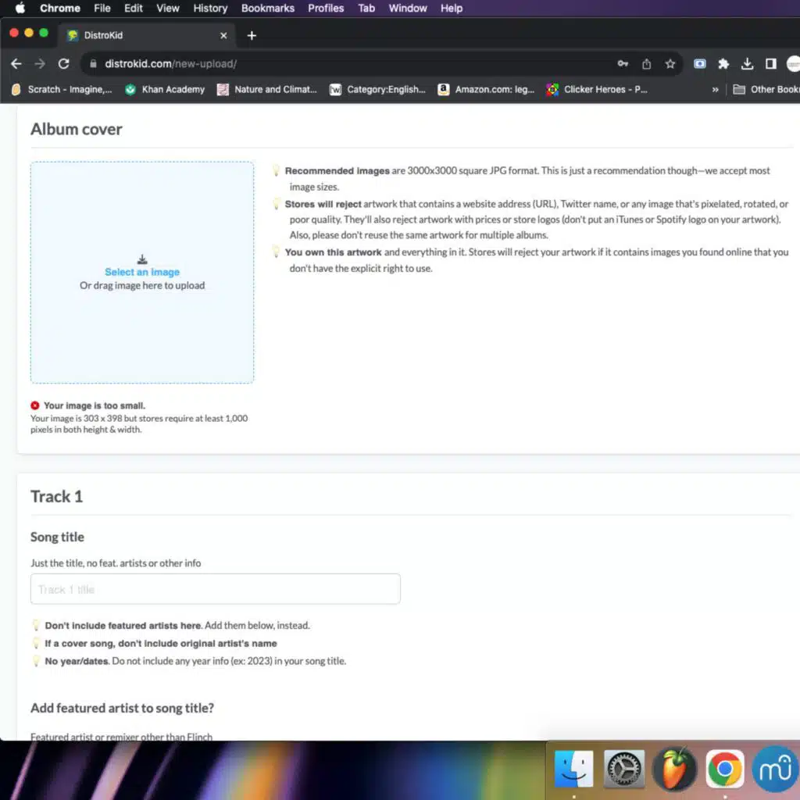This screenshot has height=800, width=800.
Task: Open Chrome downloads icon in toolbar
Action: [x=747, y=64]
